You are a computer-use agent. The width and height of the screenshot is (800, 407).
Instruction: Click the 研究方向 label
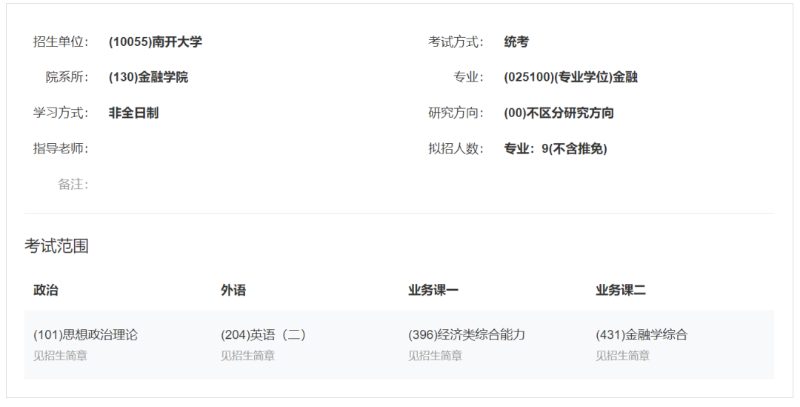(456, 113)
